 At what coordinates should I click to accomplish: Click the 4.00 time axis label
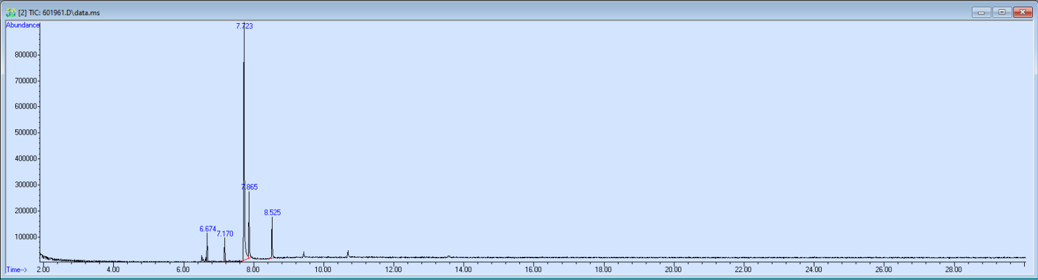[113, 269]
